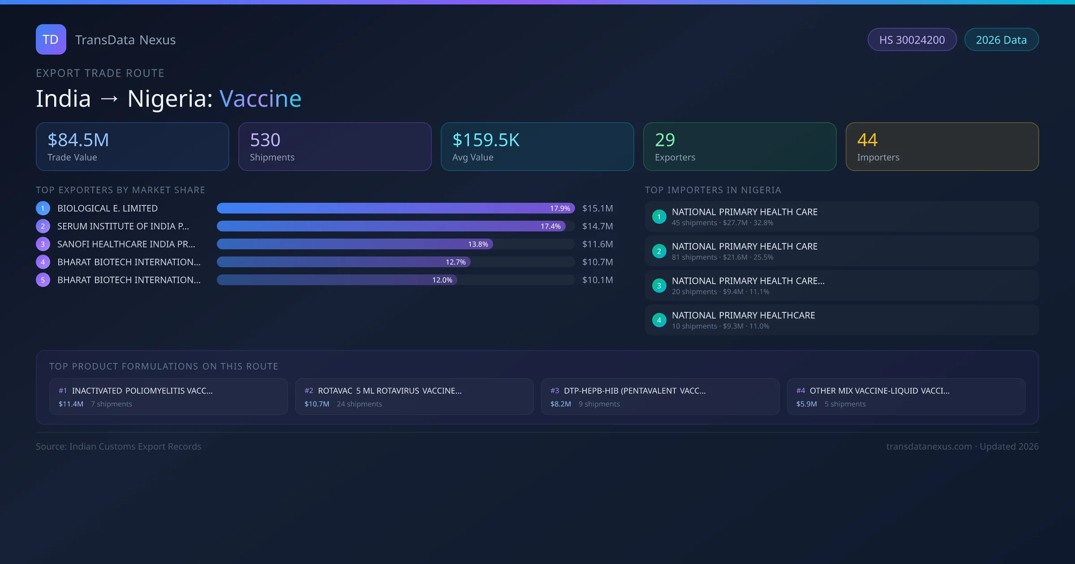The image size is (1075, 564).
Task: Open the $159.5K Avg Value card
Action: [x=537, y=147]
